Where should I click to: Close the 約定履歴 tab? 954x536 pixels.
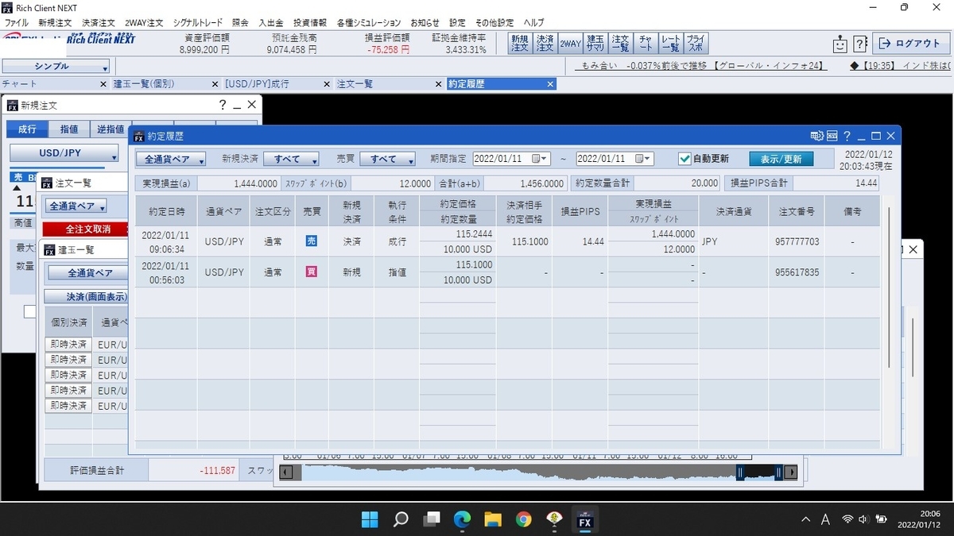(550, 84)
